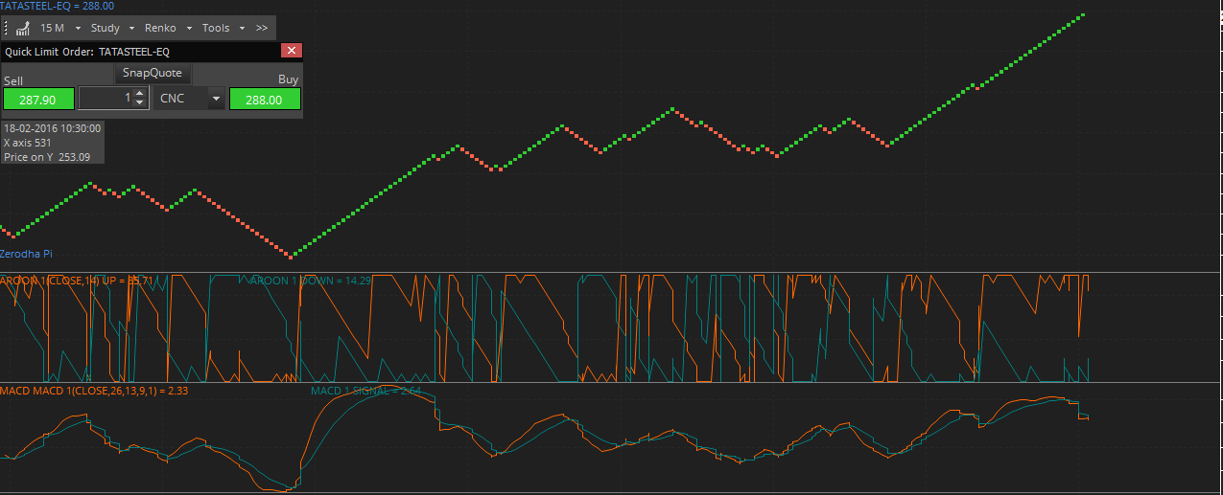Open the 15 M timeframe dropdown
Image resolution: width=1223 pixels, height=495 pixels.
coord(59,28)
